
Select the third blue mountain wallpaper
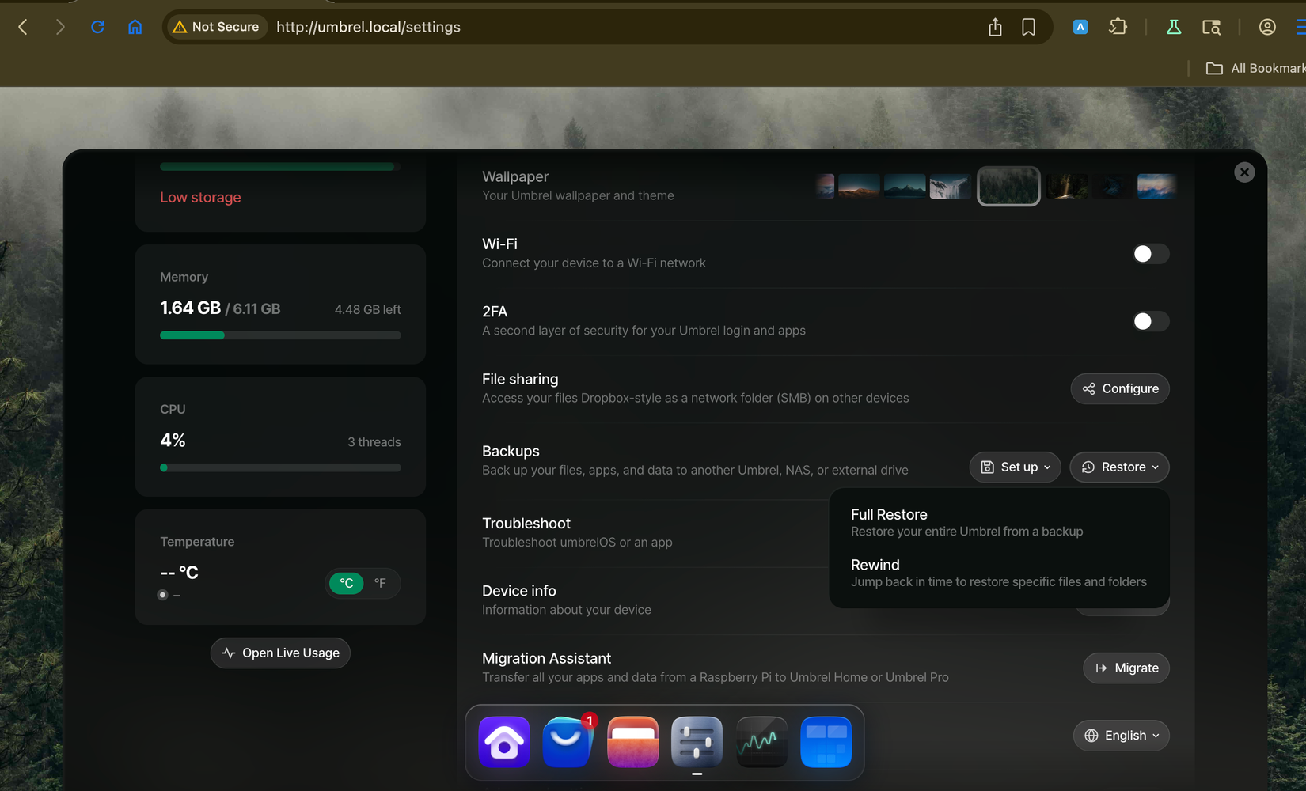point(905,186)
